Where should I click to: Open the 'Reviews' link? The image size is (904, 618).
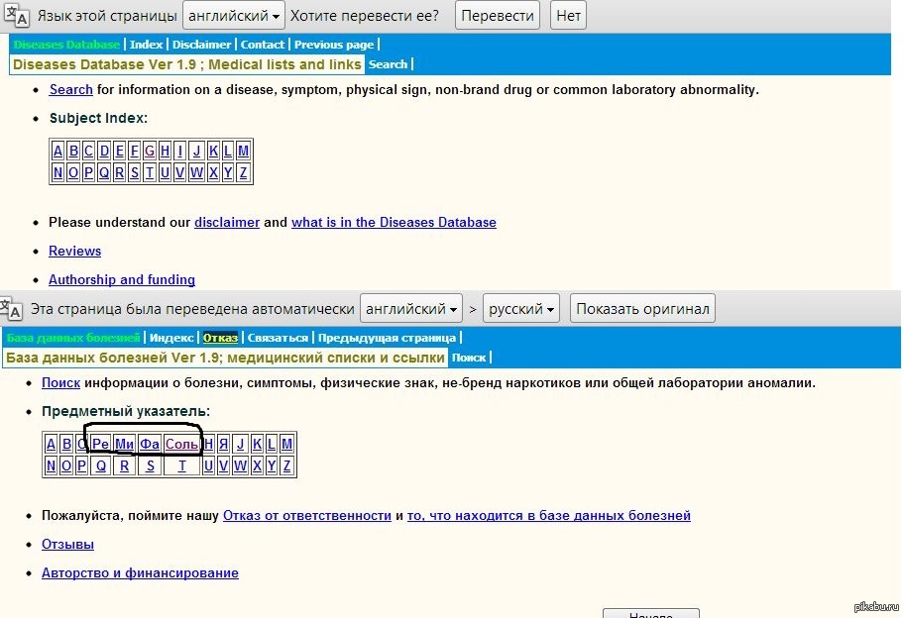75,252
